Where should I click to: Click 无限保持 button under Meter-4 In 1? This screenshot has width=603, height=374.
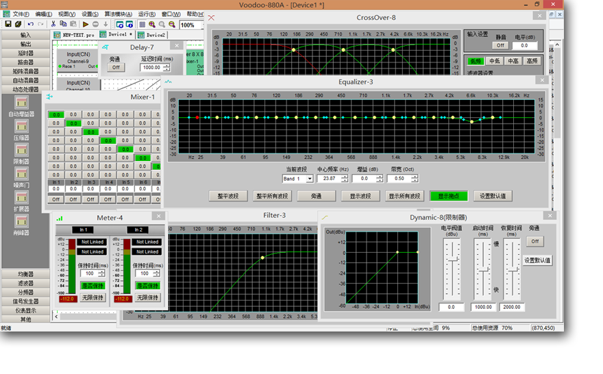[x=93, y=297]
